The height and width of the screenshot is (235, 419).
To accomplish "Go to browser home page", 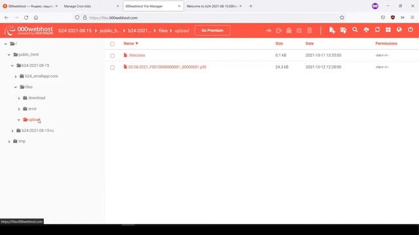I will 36,18.
